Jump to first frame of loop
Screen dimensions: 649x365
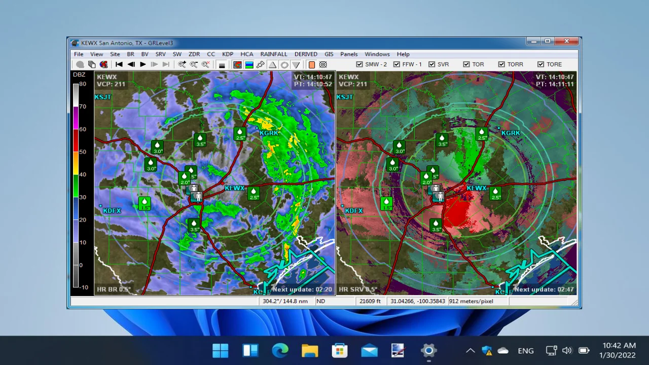pos(119,64)
